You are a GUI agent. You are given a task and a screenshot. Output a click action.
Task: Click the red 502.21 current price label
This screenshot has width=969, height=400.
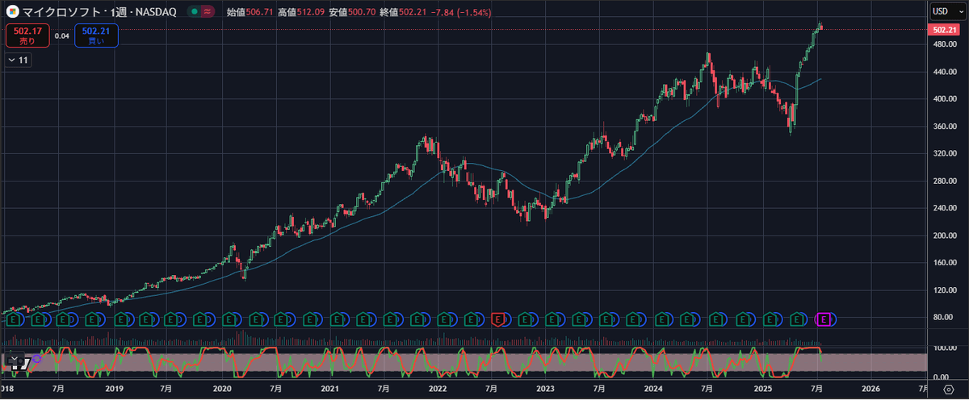click(944, 30)
